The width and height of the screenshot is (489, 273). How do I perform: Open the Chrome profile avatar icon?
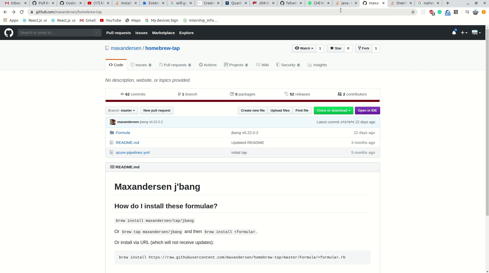(475, 12)
